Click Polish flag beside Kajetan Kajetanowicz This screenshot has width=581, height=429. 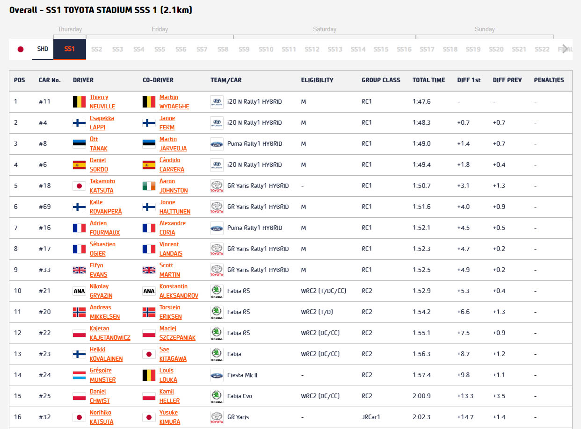tap(79, 333)
